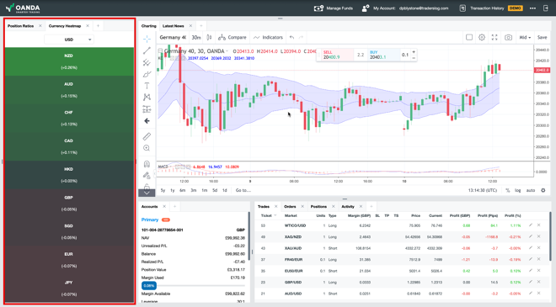
Task: Select the brush drawing tool
Action: coord(147,74)
